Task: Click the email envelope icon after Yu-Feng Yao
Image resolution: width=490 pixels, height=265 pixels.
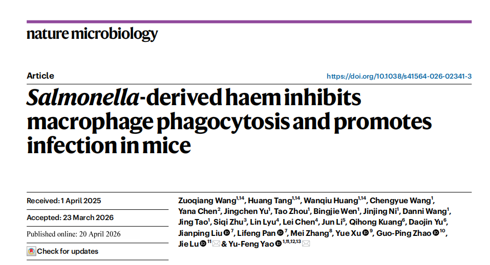Action: coord(306,244)
